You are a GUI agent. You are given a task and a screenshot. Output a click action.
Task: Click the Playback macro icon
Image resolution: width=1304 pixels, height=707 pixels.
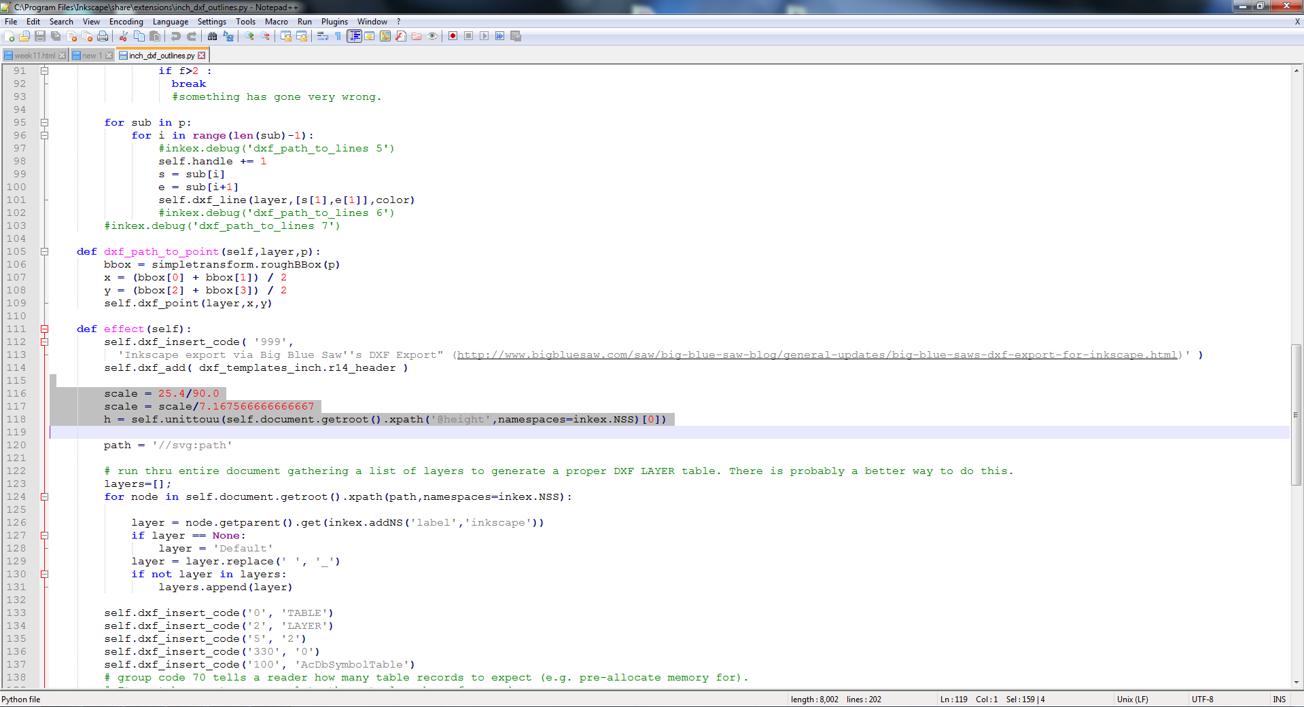(x=484, y=36)
